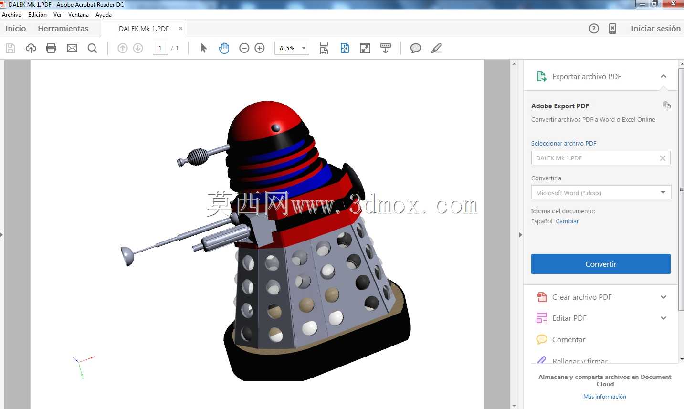Switch to the Inicio tab
This screenshot has height=409, width=684.
tap(16, 29)
